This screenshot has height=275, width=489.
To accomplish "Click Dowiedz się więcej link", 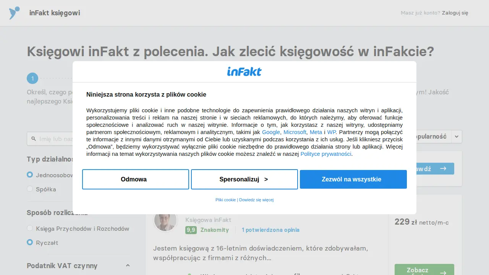I will tap(256, 200).
